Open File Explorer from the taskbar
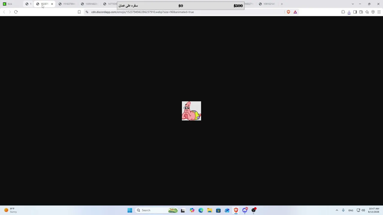 (x=209, y=210)
